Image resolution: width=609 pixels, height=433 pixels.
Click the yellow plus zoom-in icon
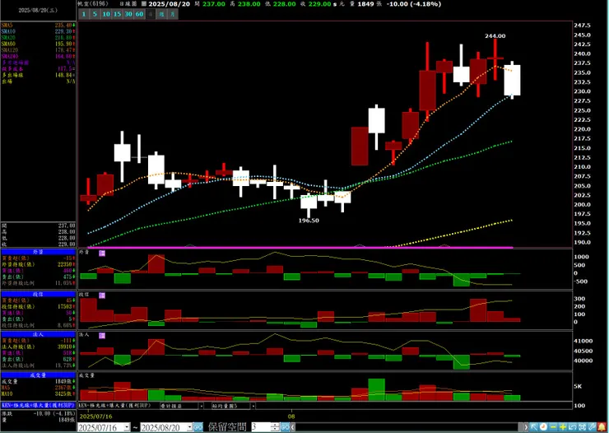563,427
